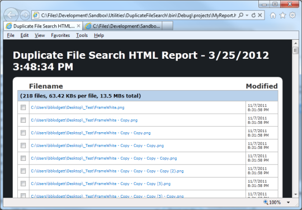
Task: Click the zoom magnifier icon in status bar
Action: (x=266, y=202)
